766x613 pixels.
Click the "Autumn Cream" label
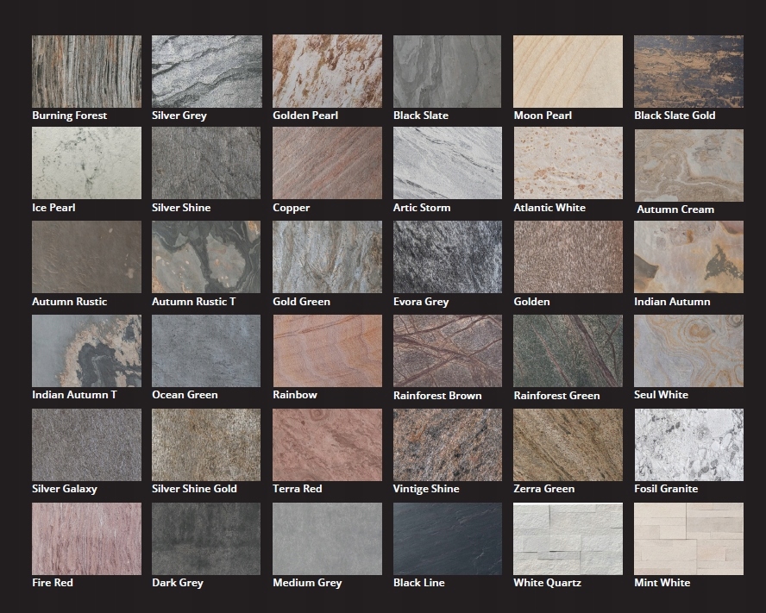click(x=675, y=210)
